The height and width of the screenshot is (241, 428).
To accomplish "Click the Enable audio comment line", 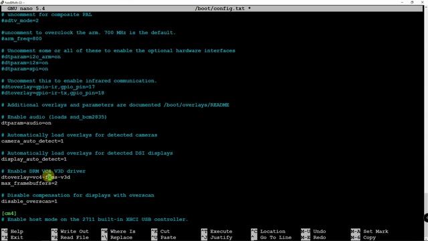I will [54, 117].
